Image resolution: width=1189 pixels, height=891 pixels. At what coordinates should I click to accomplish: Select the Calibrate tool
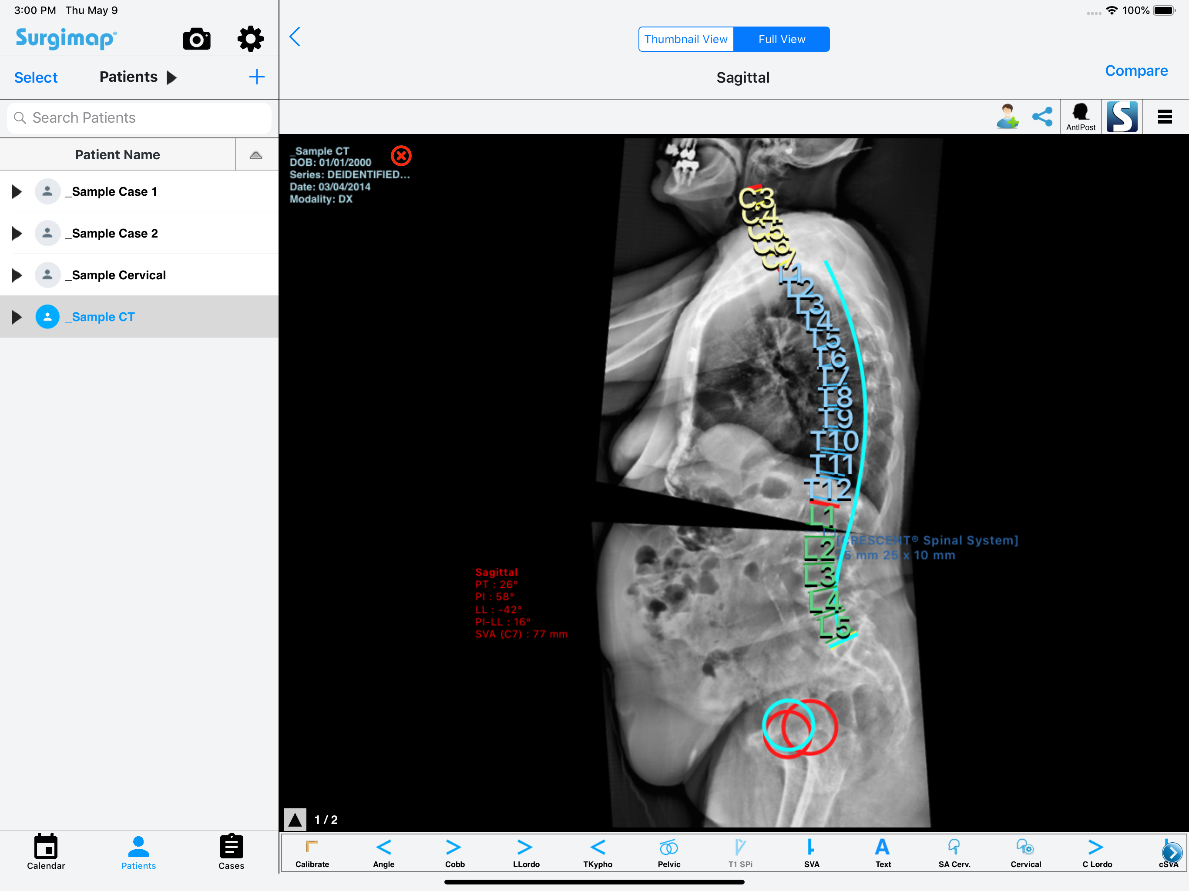point(312,853)
